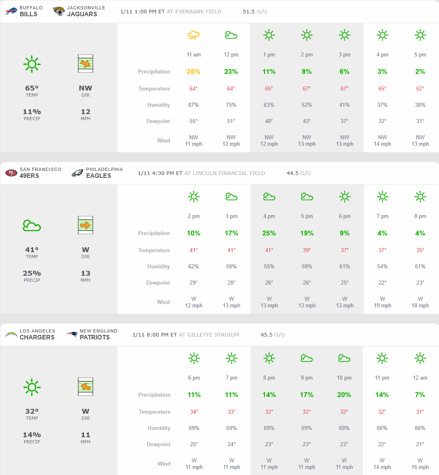439x475 pixels.
Task: Click the large sun icon above 65° temp
Action: coord(32,64)
